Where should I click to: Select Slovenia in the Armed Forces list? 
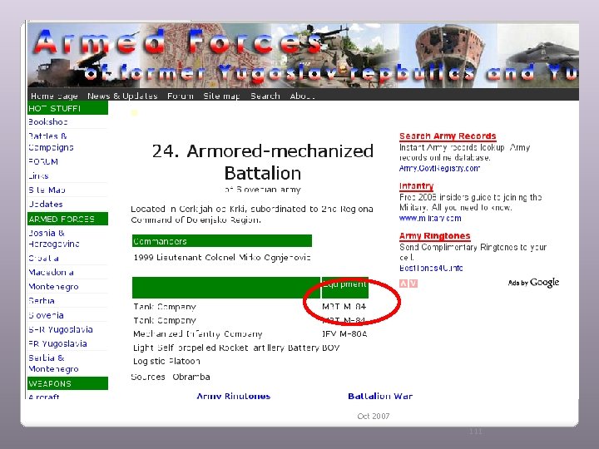[47, 315]
